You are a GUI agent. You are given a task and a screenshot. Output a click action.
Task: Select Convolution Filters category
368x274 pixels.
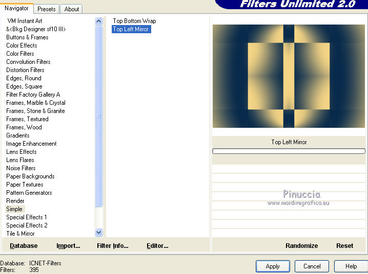(28, 62)
